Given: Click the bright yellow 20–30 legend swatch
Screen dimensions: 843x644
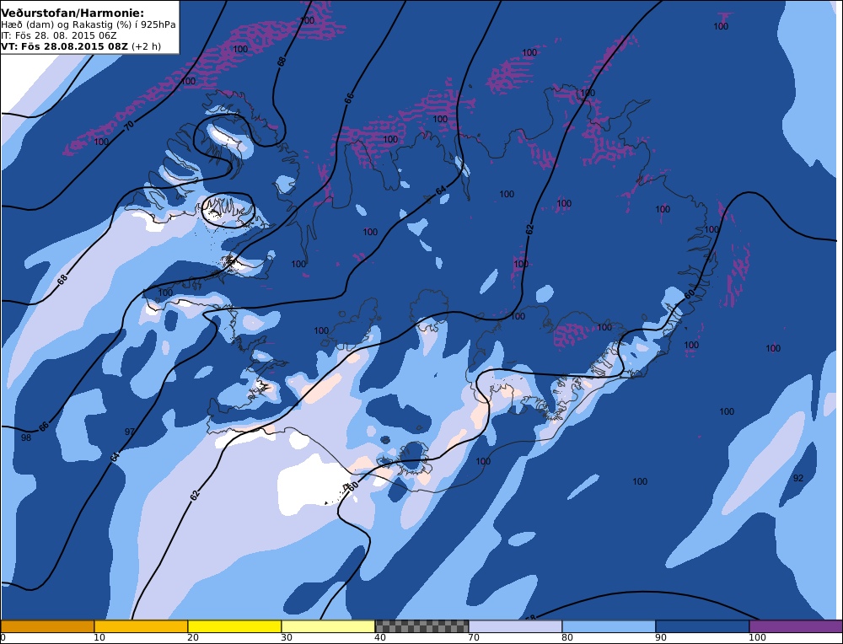Looking at the screenshot, I should [x=234, y=626].
